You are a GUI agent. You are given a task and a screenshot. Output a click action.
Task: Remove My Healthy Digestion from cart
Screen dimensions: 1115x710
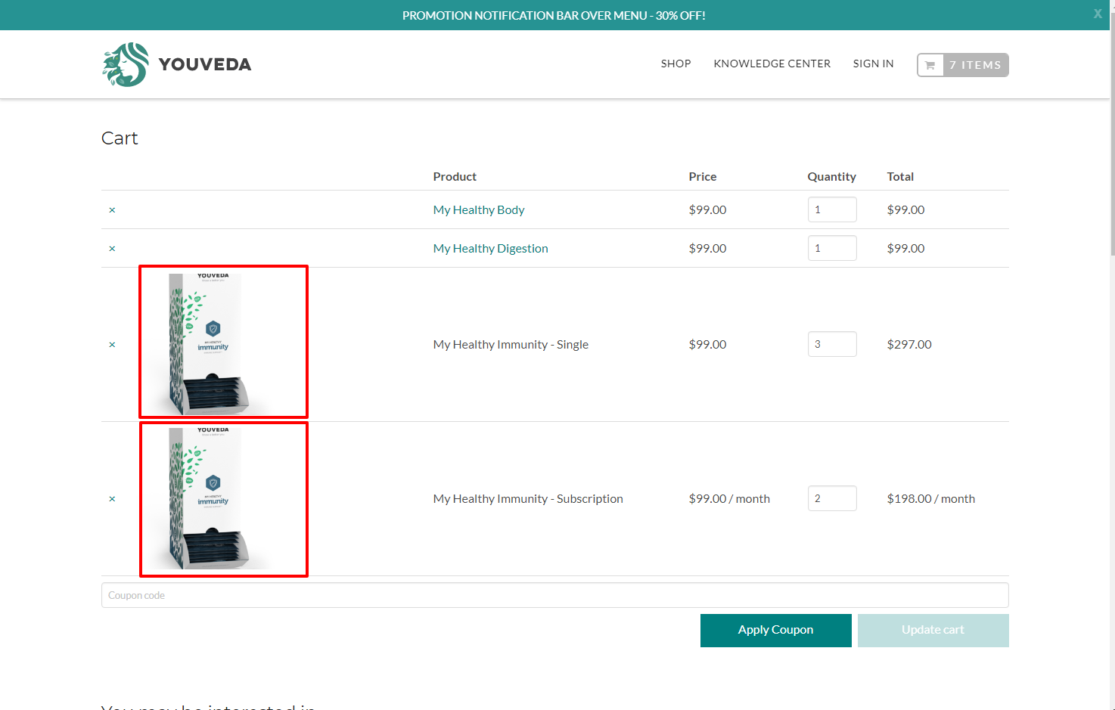coord(112,249)
